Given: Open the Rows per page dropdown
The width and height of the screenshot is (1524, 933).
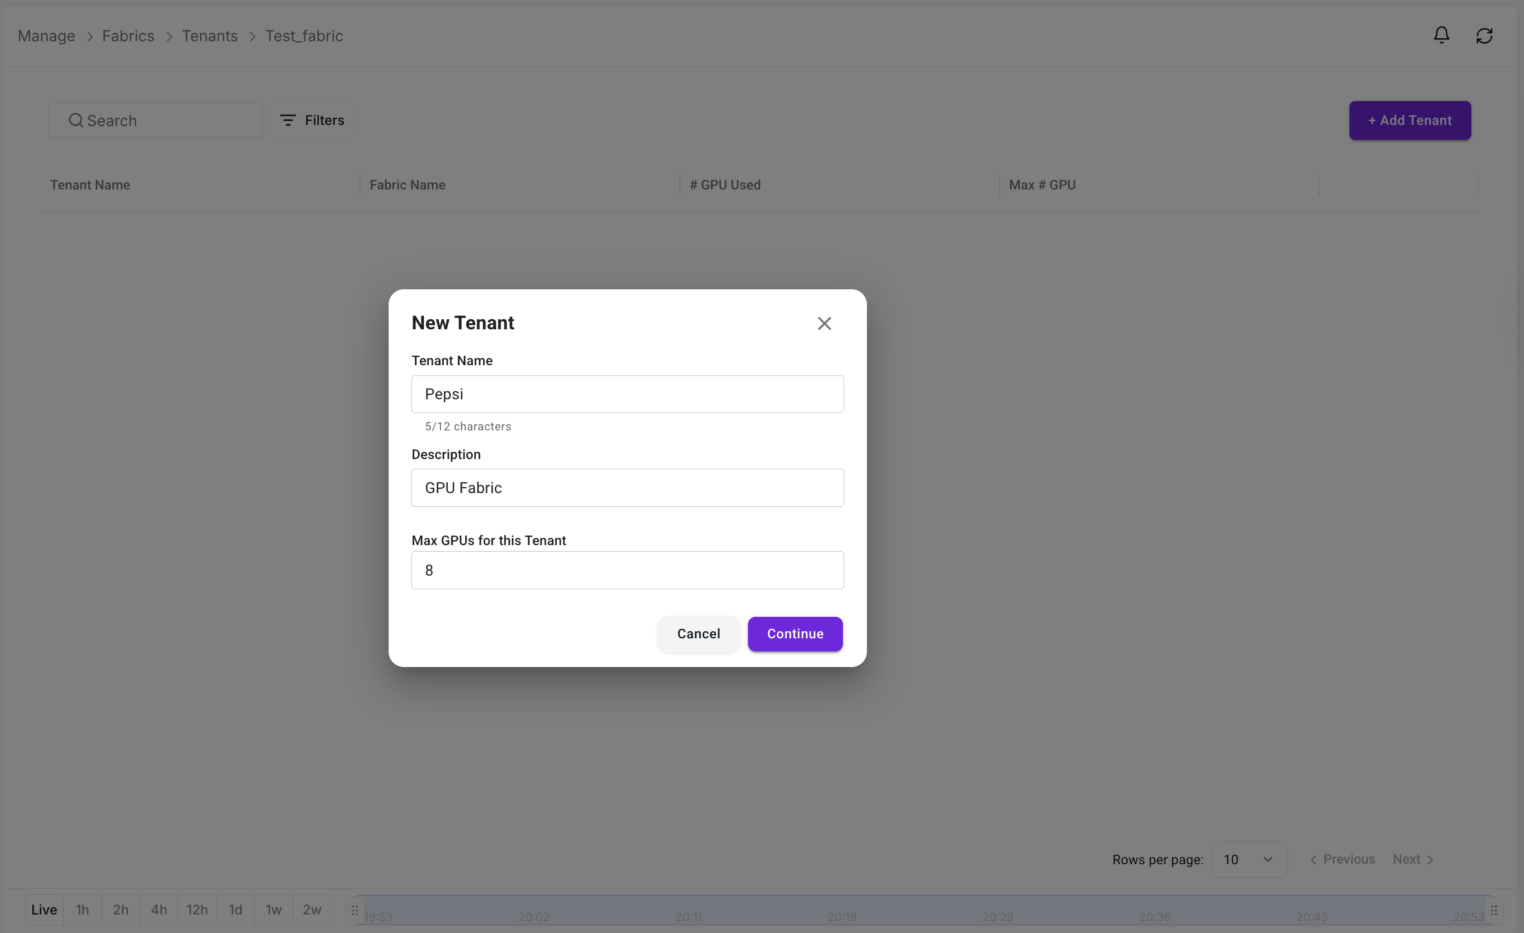Looking at the screenshot, I should point(1248,859).
